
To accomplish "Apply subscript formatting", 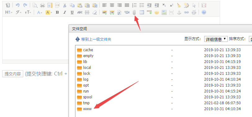I will (x=164, y=5).
